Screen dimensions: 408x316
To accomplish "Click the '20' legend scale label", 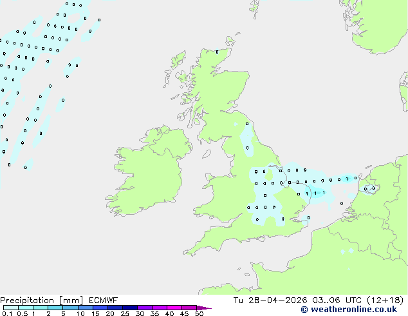I will (110, 313).
